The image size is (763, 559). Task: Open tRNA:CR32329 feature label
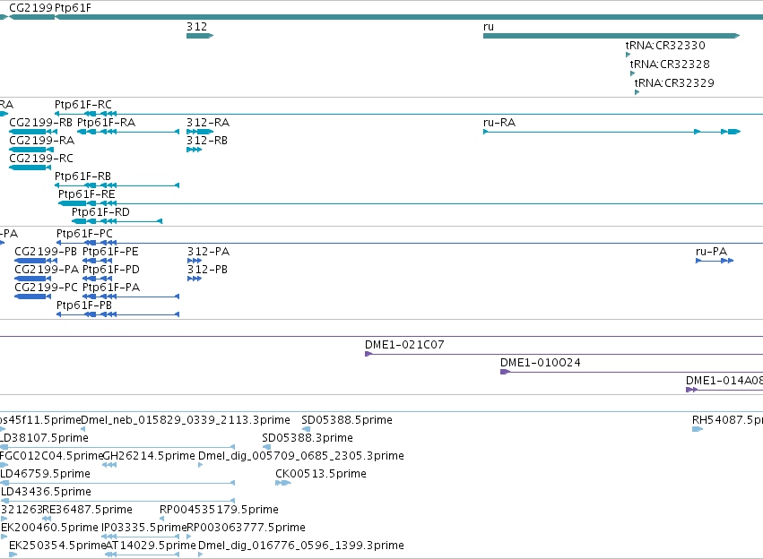pyautogui.click(x=674, y=82)
